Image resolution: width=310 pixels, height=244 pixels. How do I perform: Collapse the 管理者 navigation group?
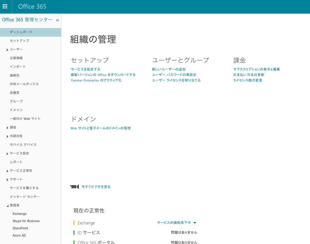coord(8,206)
